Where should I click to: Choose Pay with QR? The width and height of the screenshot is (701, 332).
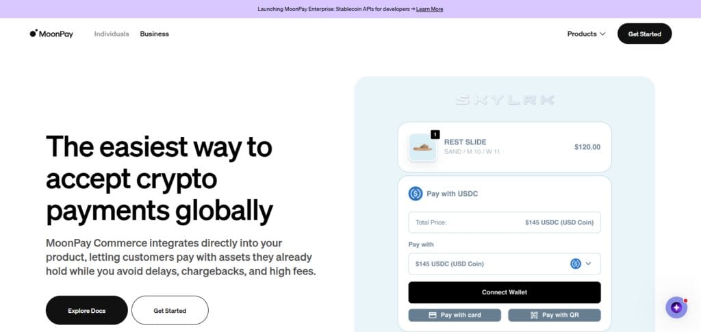click(555, 315)
